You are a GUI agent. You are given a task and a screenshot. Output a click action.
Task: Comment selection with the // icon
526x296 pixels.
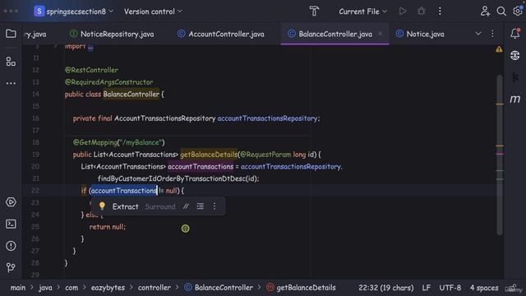186,206
